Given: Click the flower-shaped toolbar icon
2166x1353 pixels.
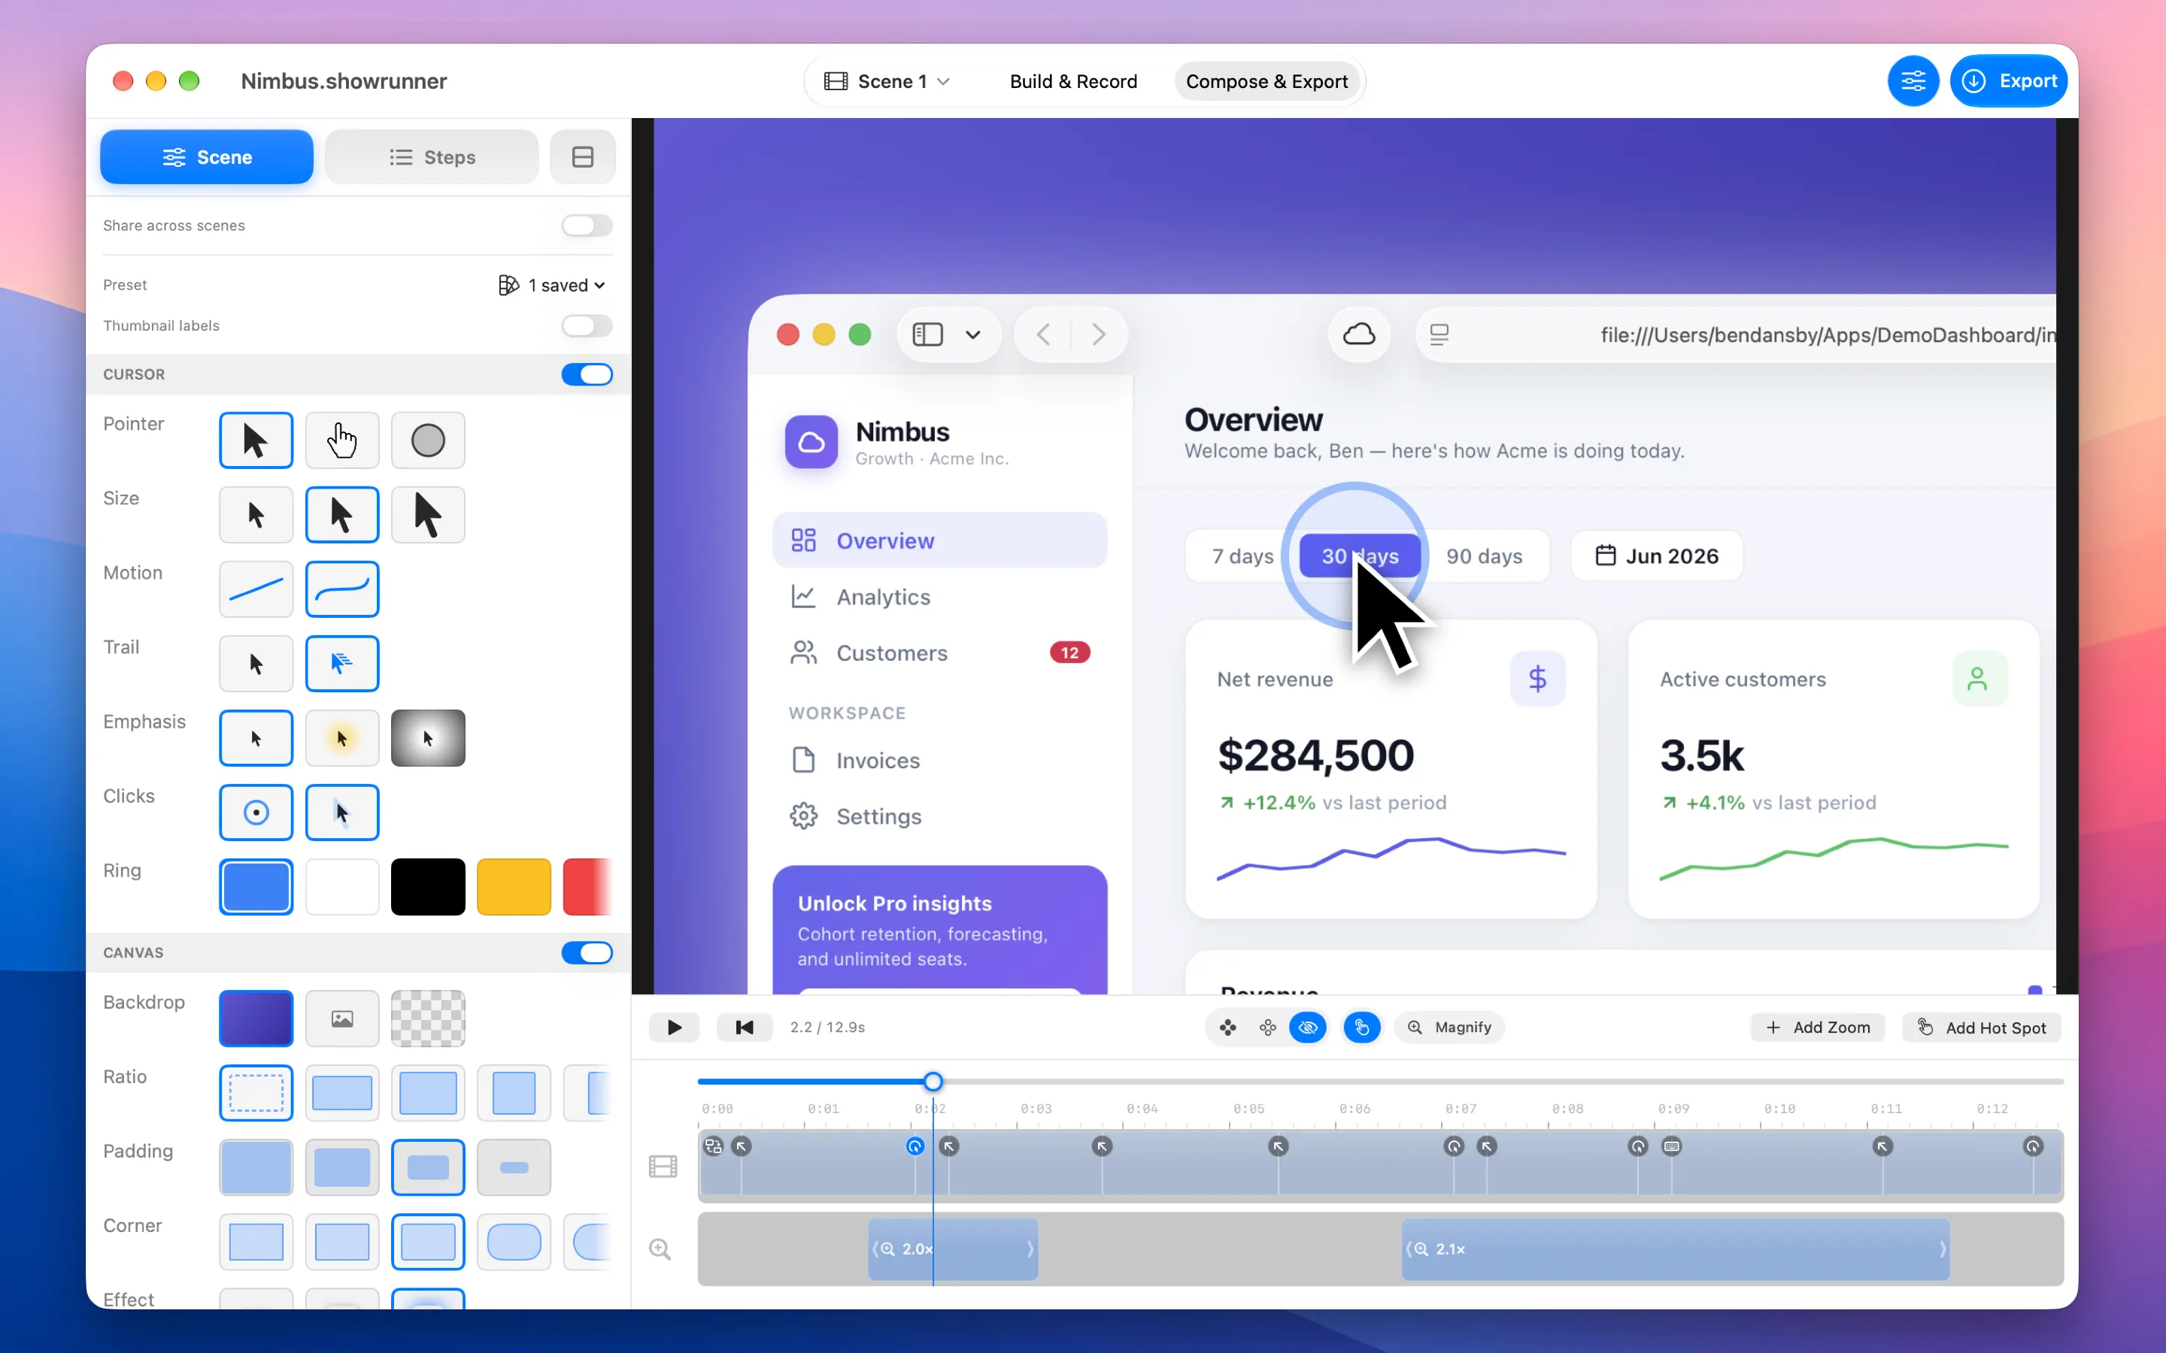Looking at the screenshot, I should (1267, 1028).
